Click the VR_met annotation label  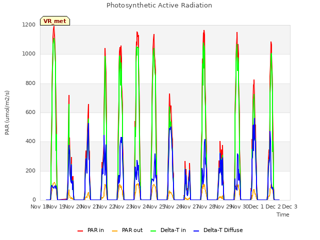(55, 21)
